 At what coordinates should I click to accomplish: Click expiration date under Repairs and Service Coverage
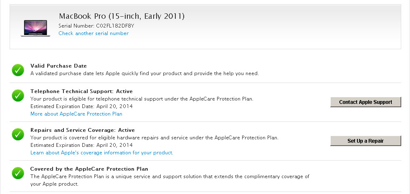(81, 145)
